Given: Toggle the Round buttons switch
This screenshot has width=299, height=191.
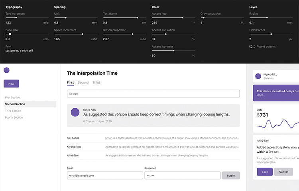Looking at the screenshot, I should pos(252,47).
